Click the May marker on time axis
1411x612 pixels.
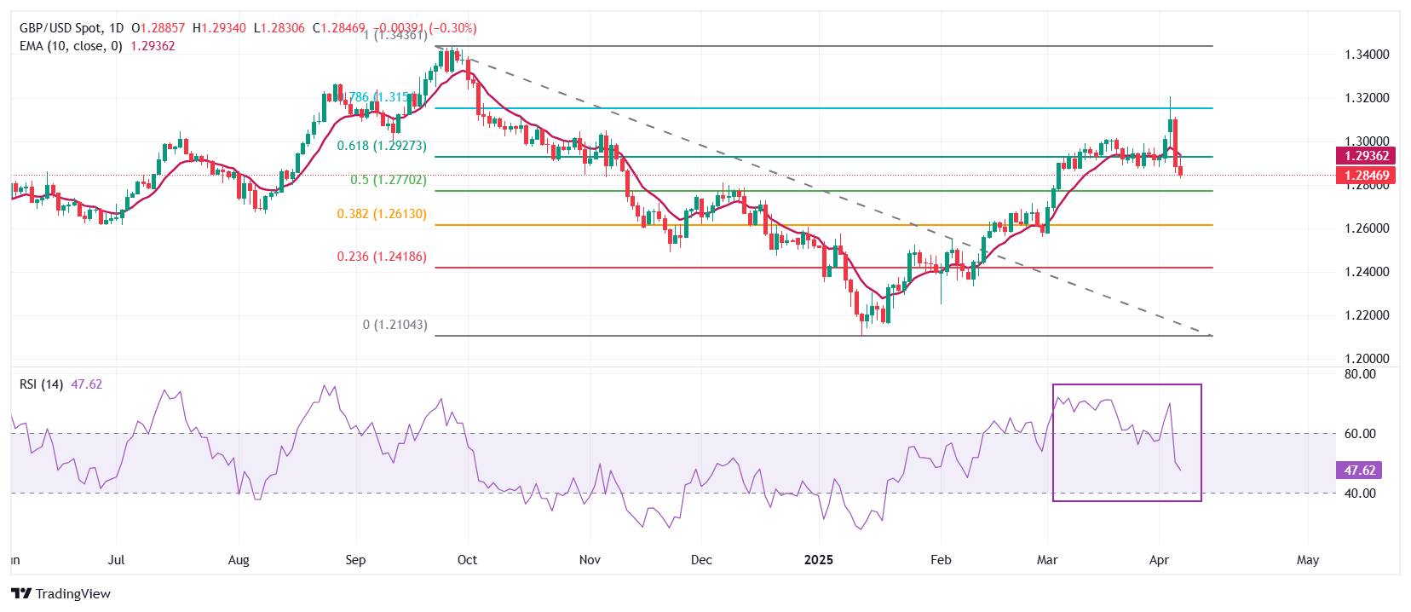click(1307, 560)
